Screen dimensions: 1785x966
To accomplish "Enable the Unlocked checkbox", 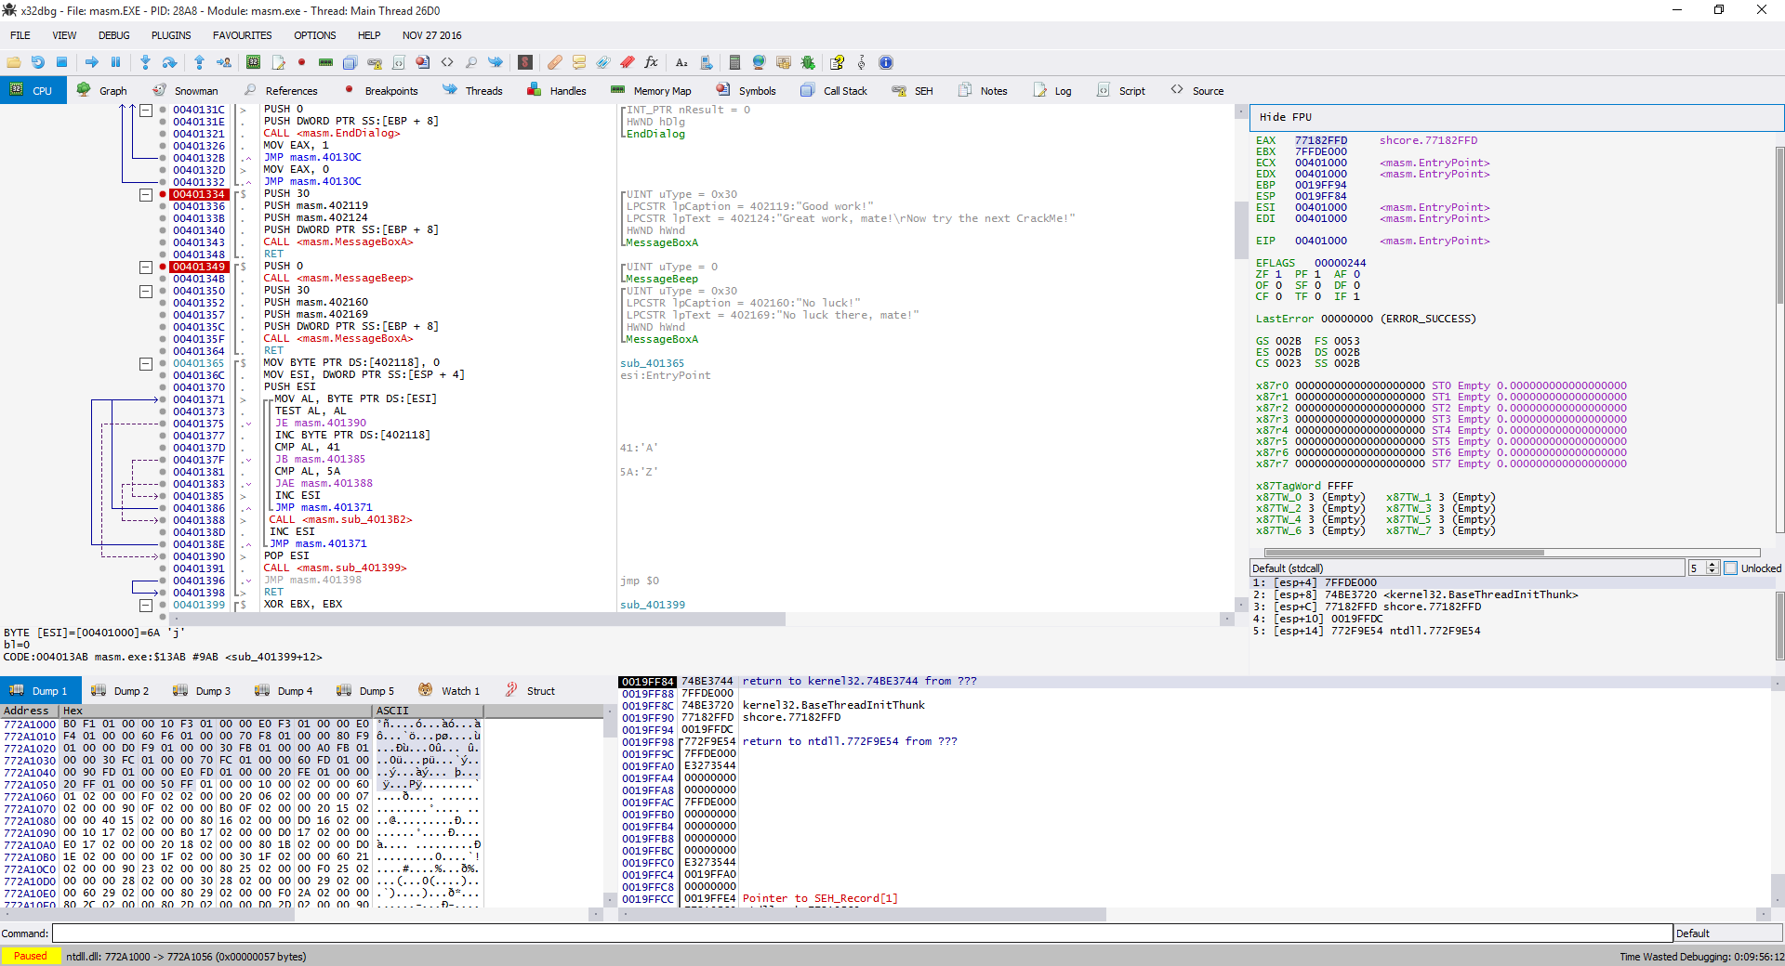I will point(1730,568).
